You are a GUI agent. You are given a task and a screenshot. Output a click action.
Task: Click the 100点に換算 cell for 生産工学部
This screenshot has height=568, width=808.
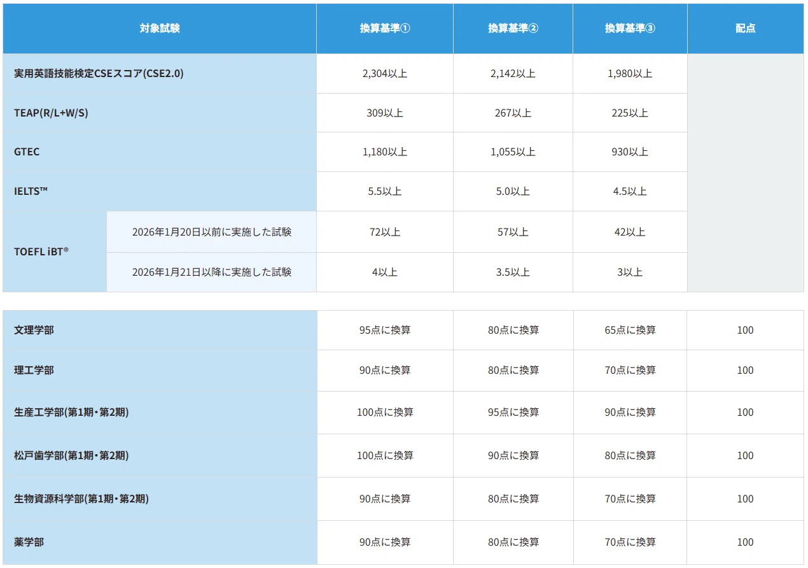point(385,412)
